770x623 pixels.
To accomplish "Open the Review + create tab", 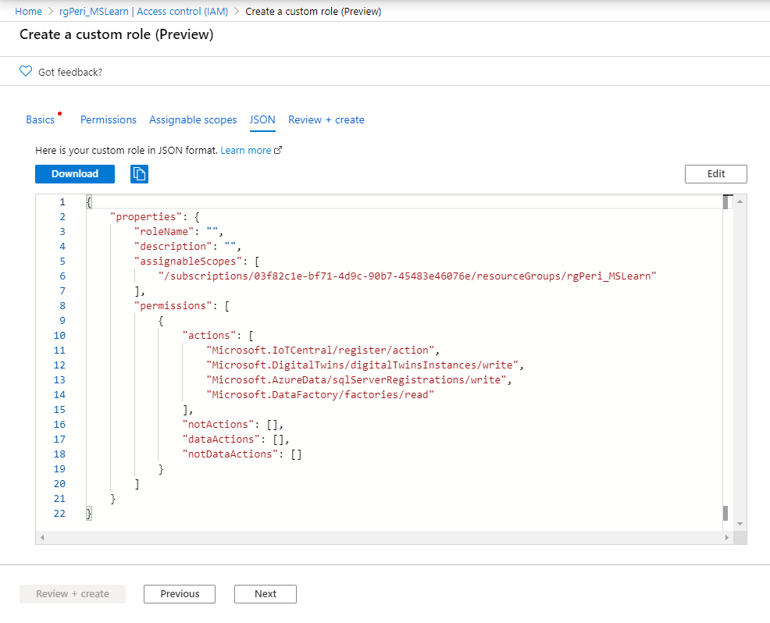I will [x=326, y=119].
